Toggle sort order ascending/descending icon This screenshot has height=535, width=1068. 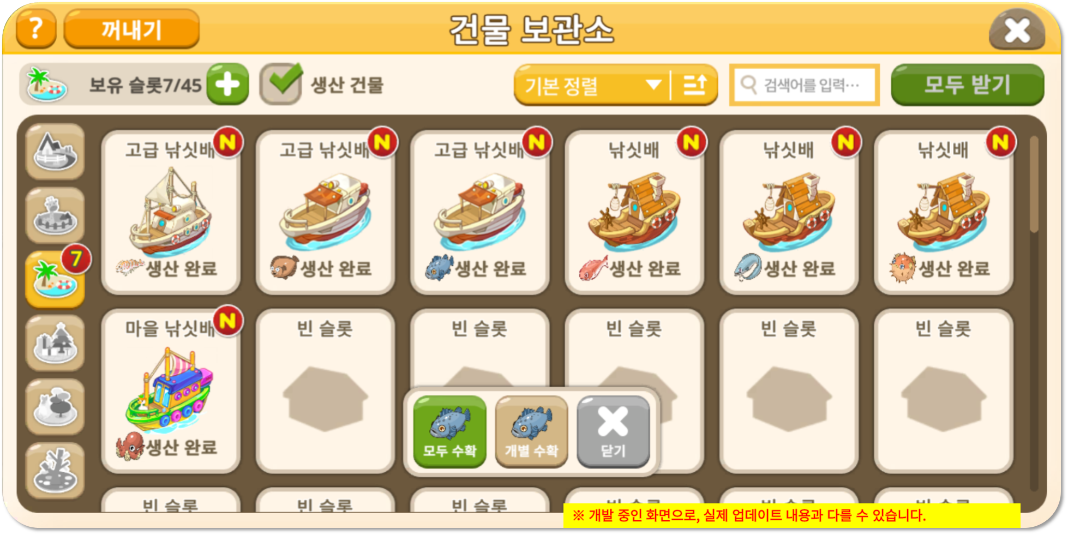coord(694,85)
